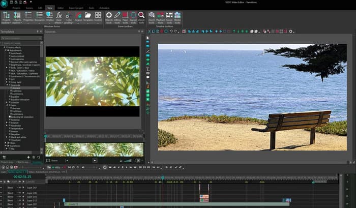
Task: Select the Sepia effect in Templates tree
Action: (13, 105)
